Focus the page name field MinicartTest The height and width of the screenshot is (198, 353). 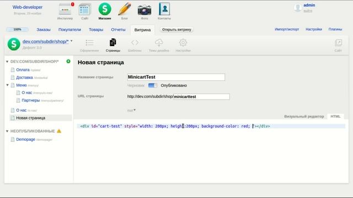click(x=176, y=77)
